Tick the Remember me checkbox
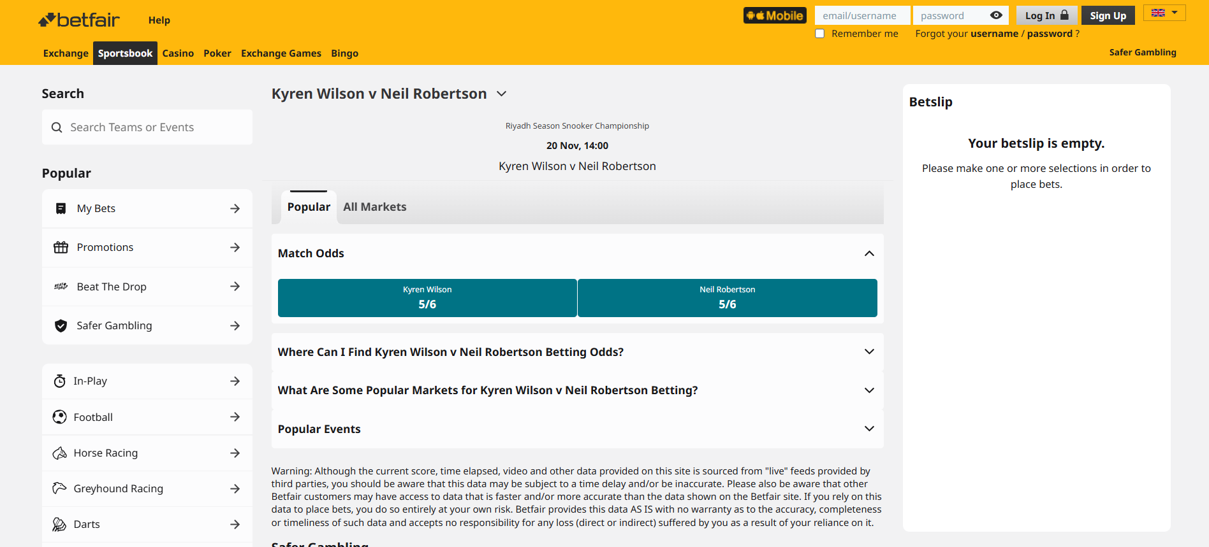 tap(820, 34)
